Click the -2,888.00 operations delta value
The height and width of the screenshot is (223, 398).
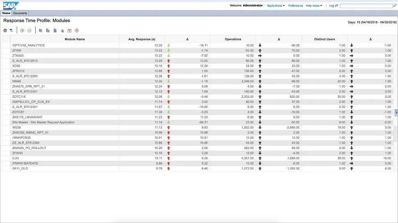pyautogui.click(x=293, y=128)
